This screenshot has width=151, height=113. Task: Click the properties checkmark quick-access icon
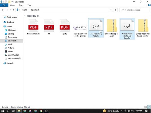pos(6,2)
